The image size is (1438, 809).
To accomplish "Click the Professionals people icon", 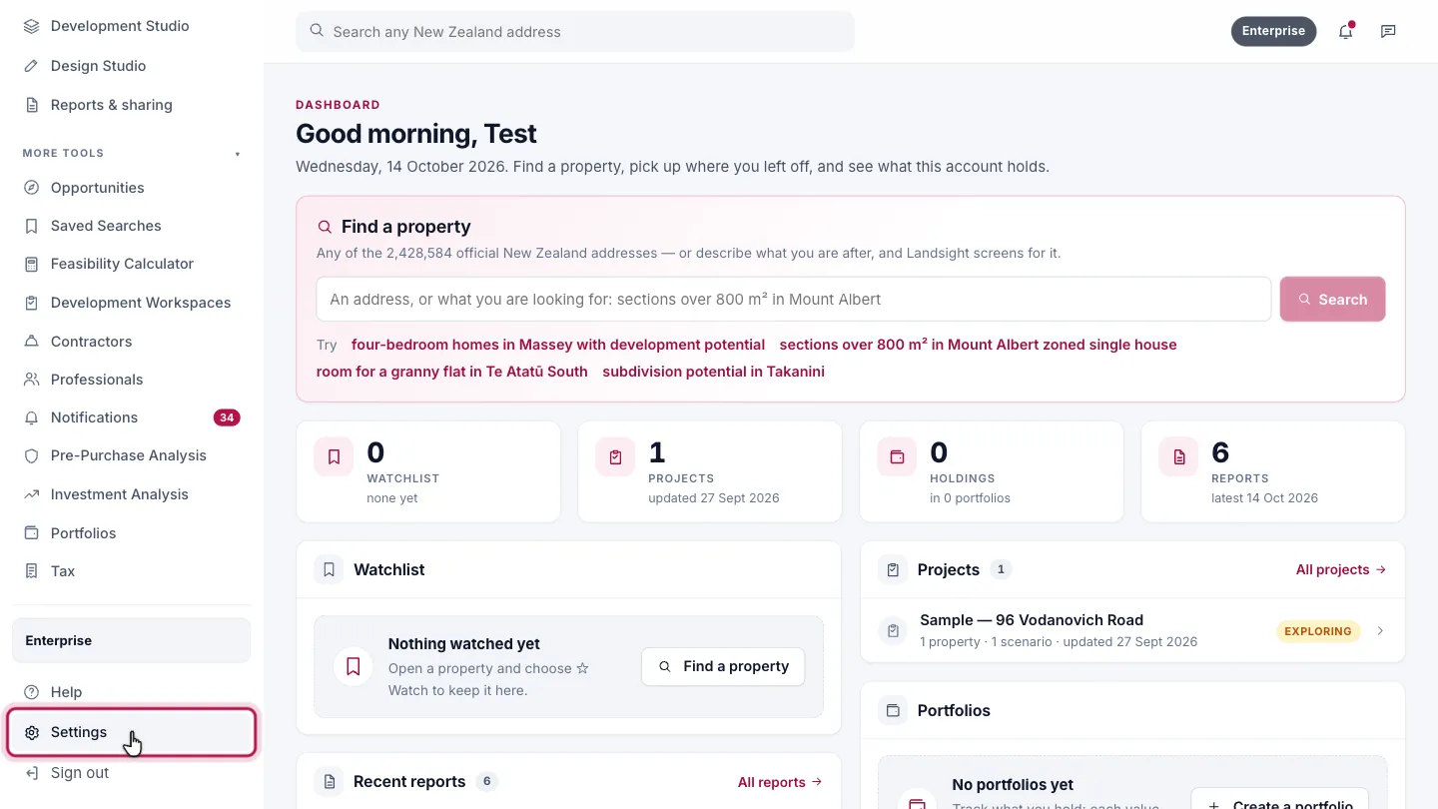I will coord(32,380).
